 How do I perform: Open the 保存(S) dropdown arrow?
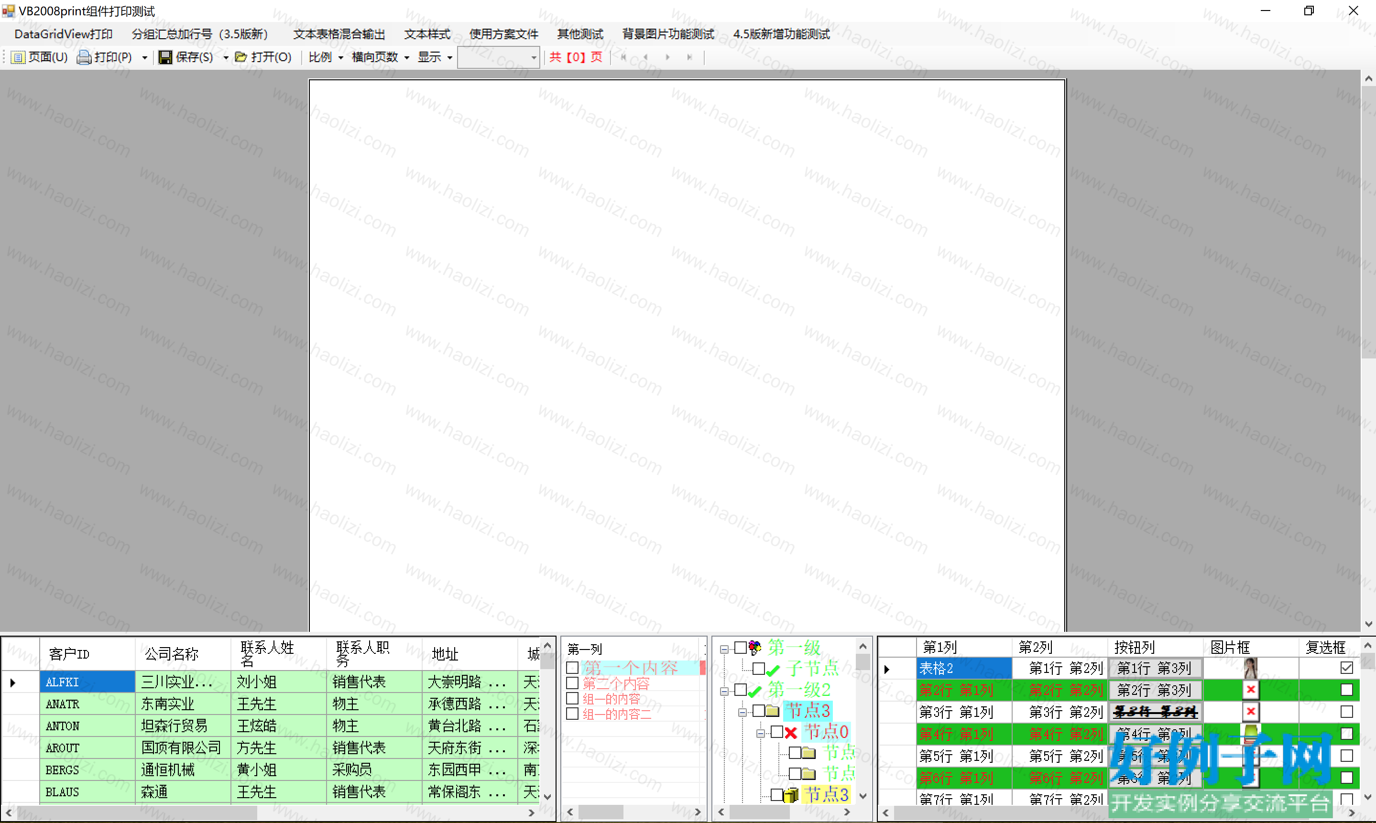pos(226,57)
